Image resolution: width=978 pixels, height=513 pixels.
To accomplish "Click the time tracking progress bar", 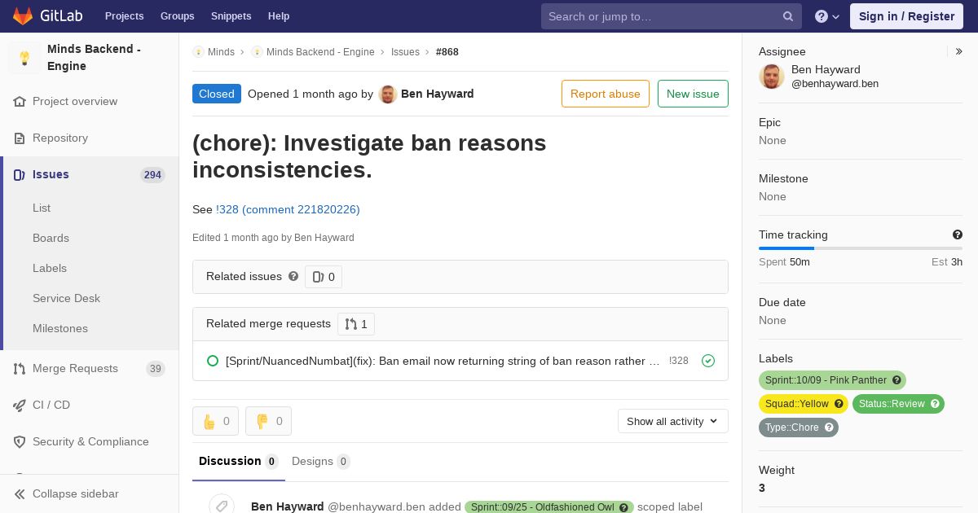I will (x=861, y=248).
